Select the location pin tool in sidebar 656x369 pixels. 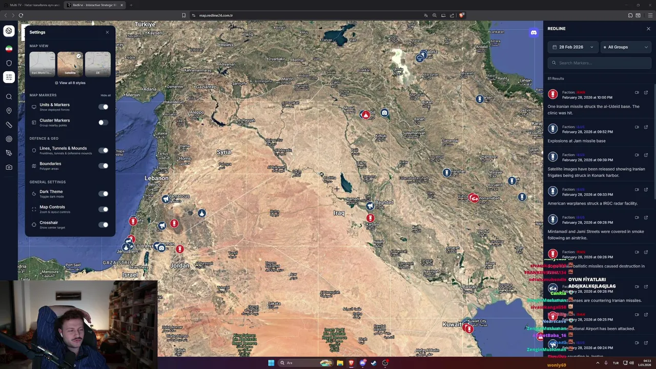tap(9, 111)
